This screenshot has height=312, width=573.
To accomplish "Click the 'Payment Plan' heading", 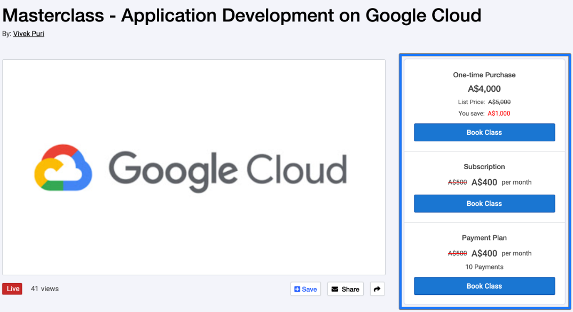I will (x=484, y=238).
